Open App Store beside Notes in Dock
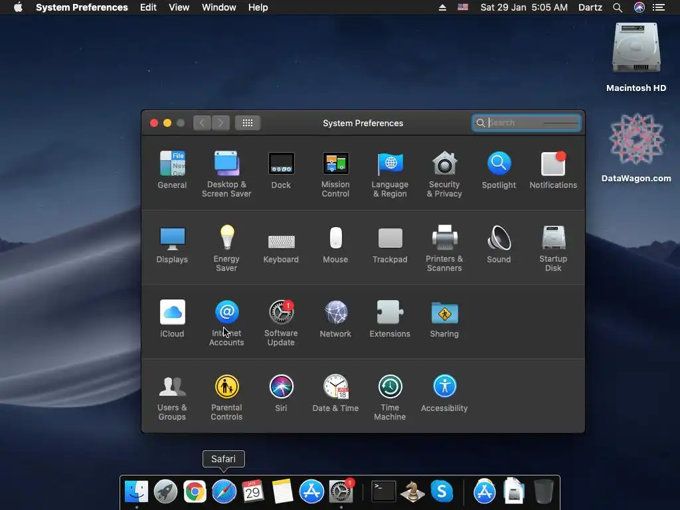 coord(311,492)
